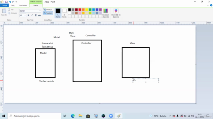Toggle strikethrough formatting

pyautogui.click(x=39, y=16)
